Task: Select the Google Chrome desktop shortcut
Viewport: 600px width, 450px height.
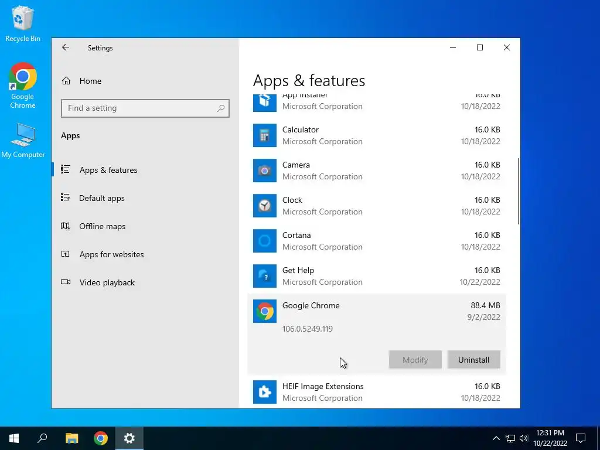Action: tap(23, 86)
